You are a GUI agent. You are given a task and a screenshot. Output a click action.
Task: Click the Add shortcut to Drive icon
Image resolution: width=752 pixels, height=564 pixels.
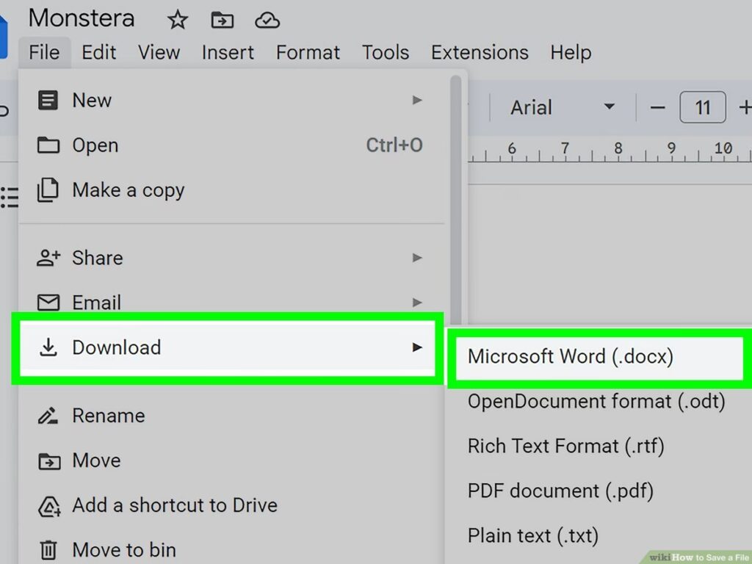(x=49, y=506)
